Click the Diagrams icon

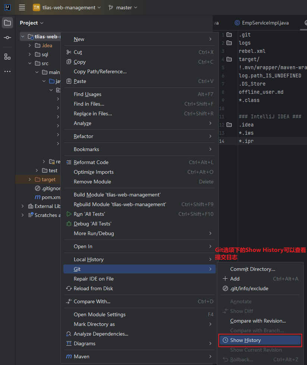(69, 343)
